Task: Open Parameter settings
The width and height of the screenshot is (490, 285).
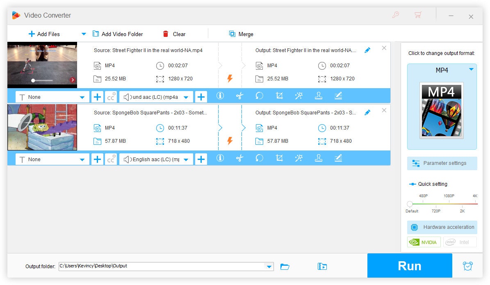Action: point(442,163)
